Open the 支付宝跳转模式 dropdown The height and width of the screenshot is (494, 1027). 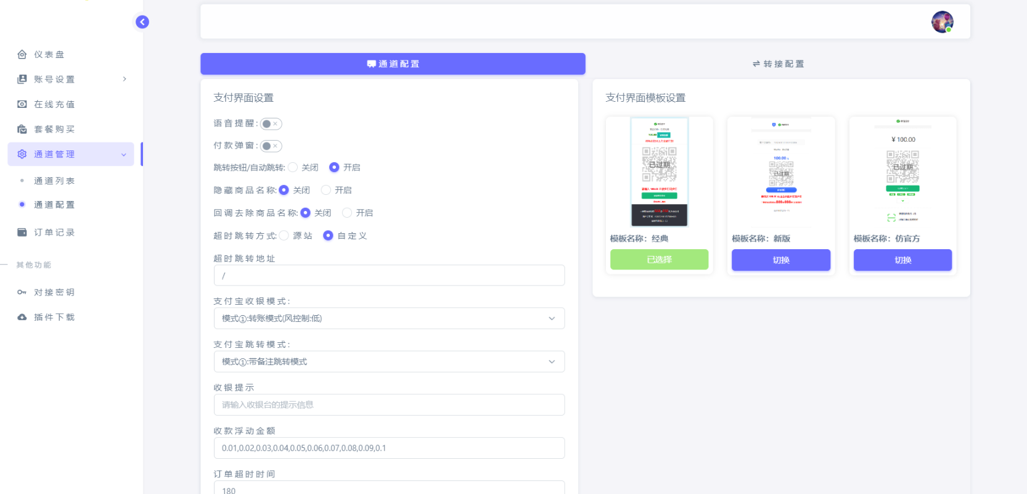(389, 361)
